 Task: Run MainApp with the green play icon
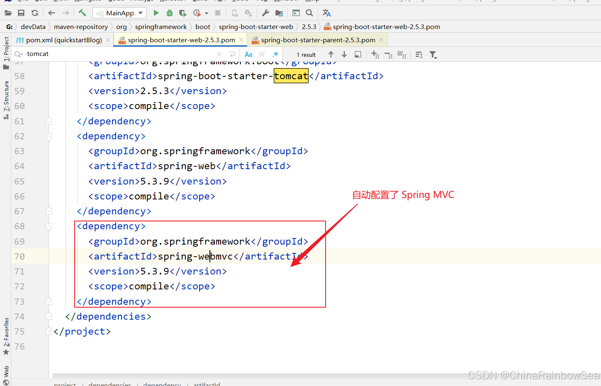pyautogui.click(x=156, y=13)
